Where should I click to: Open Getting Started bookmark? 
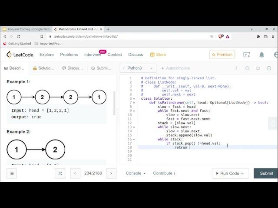(17, 43)
